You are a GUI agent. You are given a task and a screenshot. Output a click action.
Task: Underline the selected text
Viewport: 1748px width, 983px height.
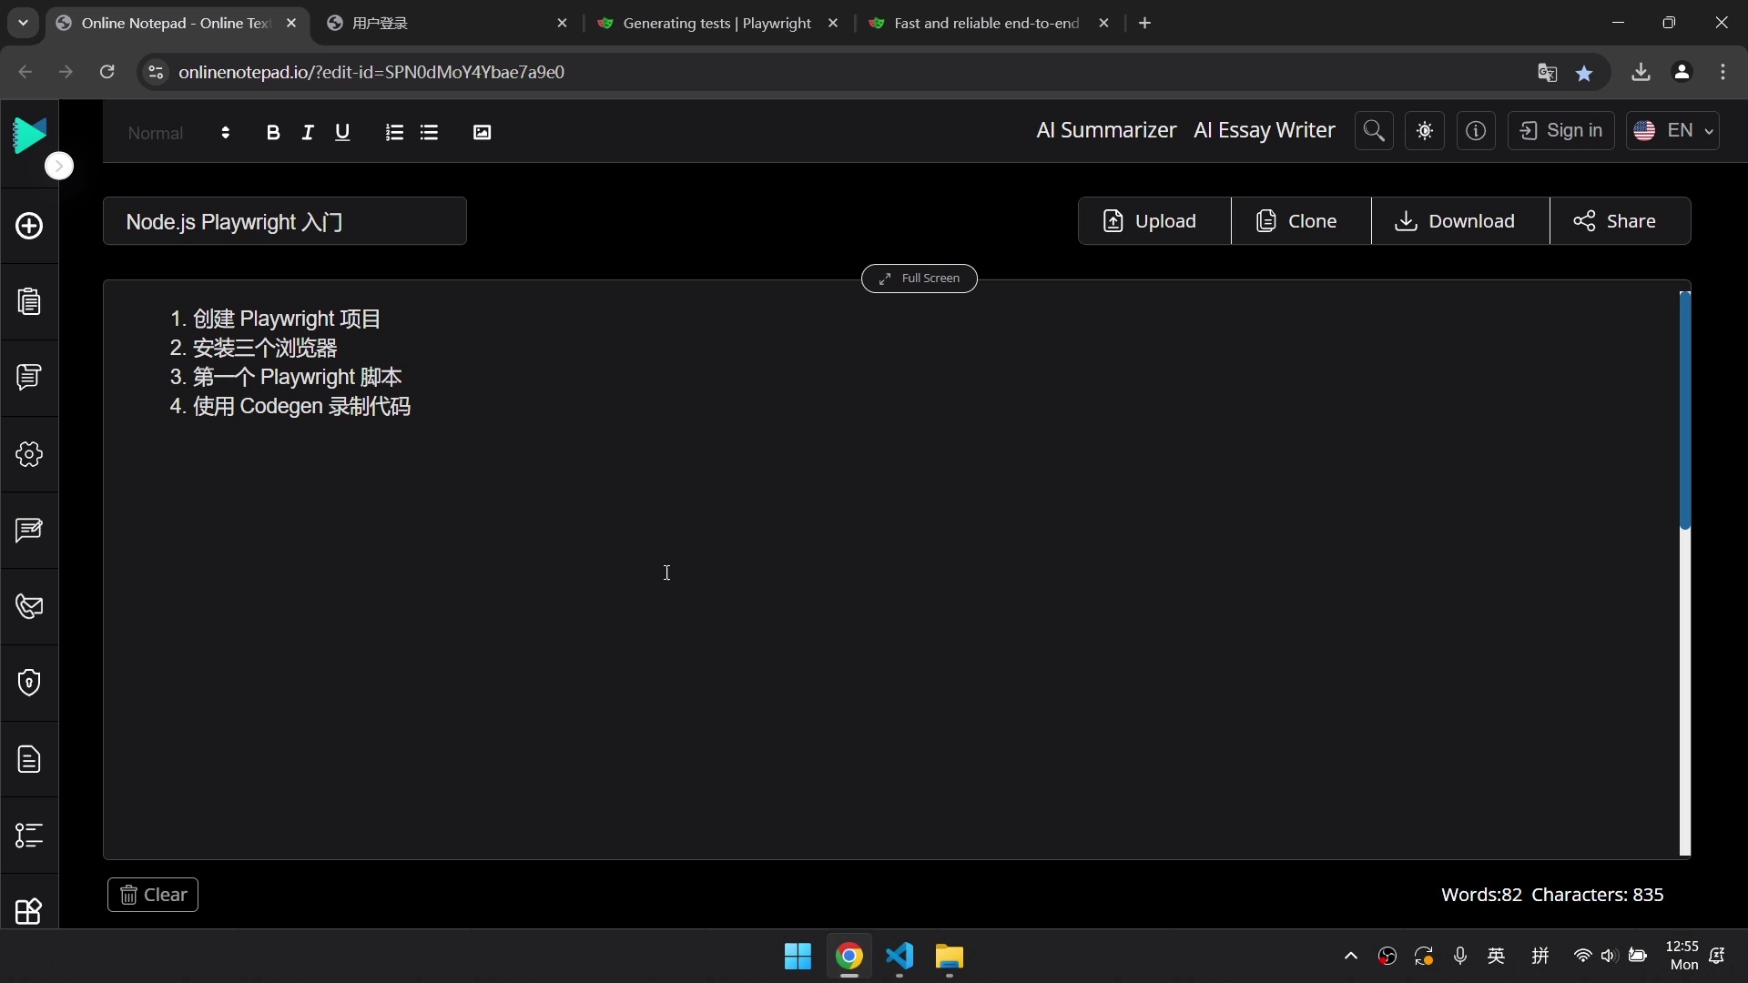tap(341, 132)
